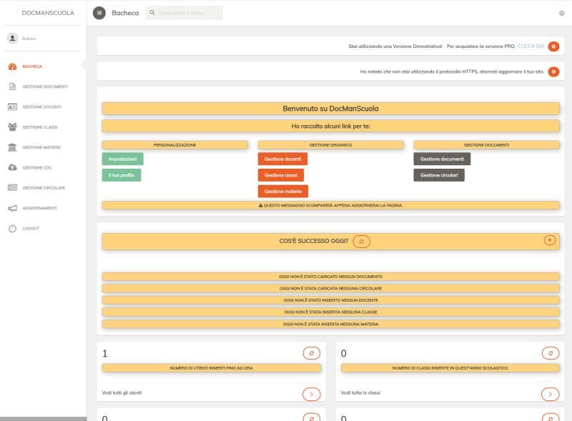Click the Gestione Materie building icon
The width and height of the screenshot is (572, 421).
click(12, 147)
